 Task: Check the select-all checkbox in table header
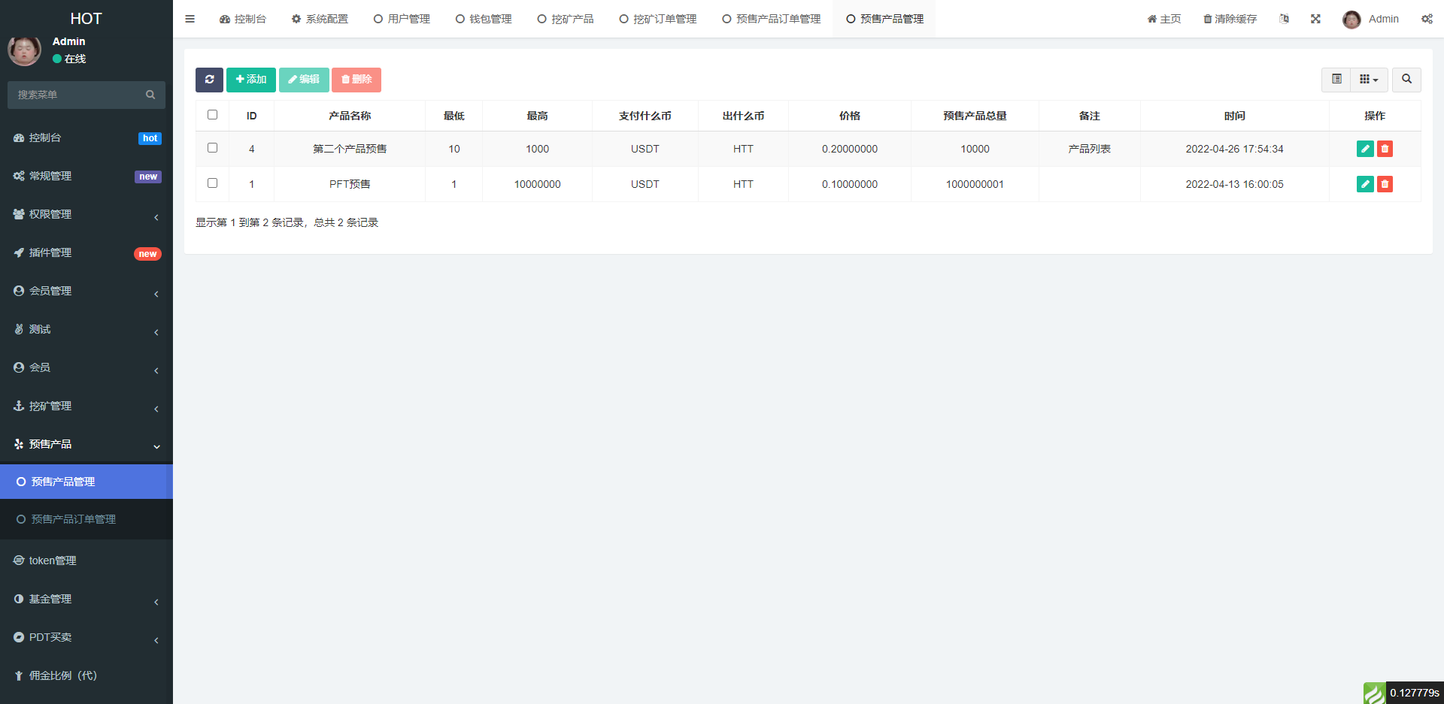click(212, 115)
